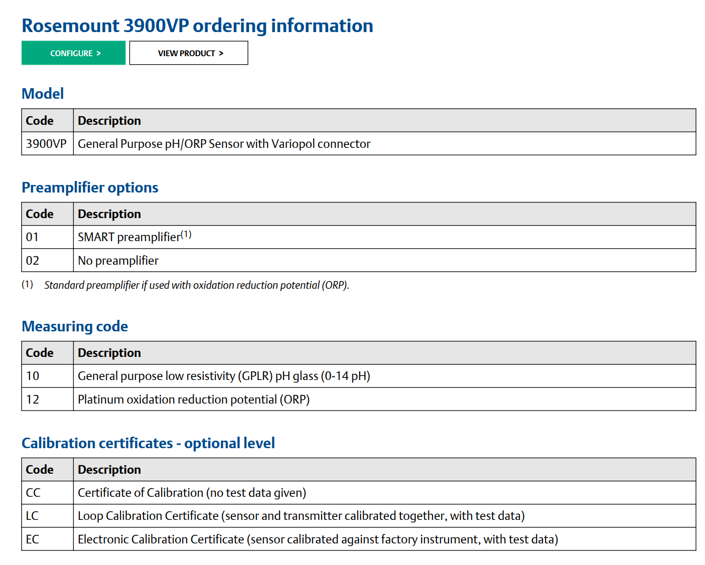Click the GPLR pH glass description
The width and height of the screenshot is (705, 565).
click(224, 376)
